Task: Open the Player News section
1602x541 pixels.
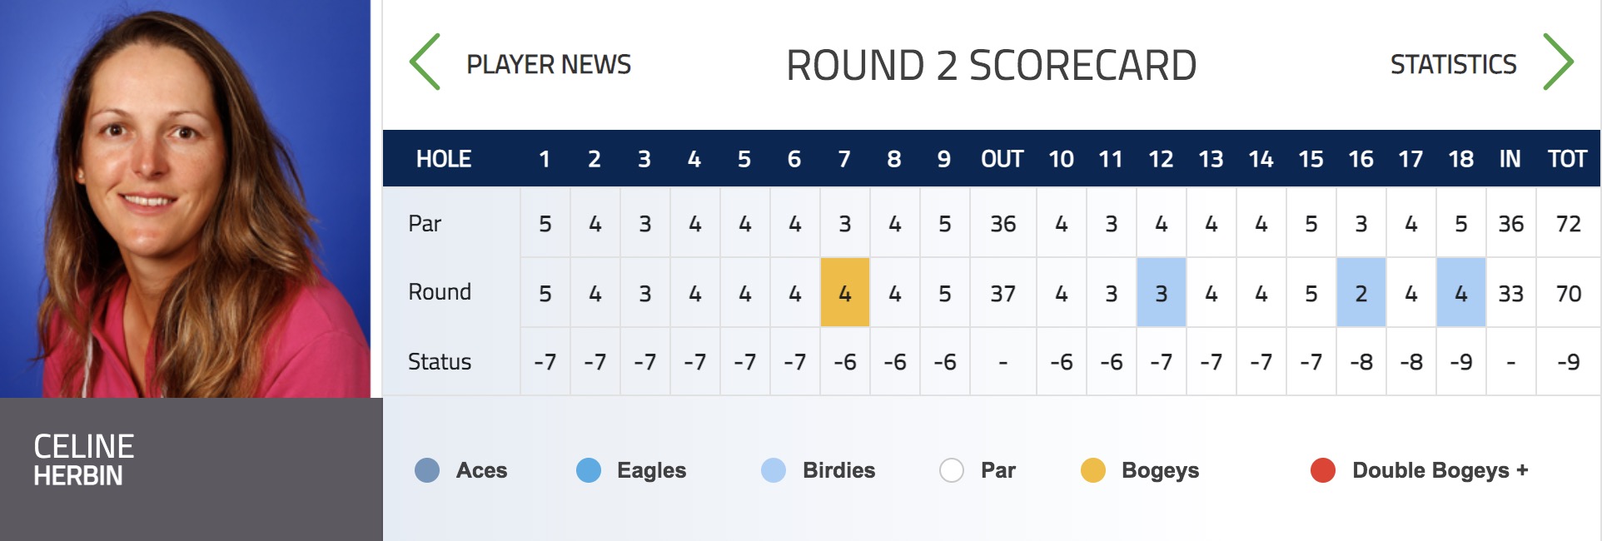Action: [549, 64]
